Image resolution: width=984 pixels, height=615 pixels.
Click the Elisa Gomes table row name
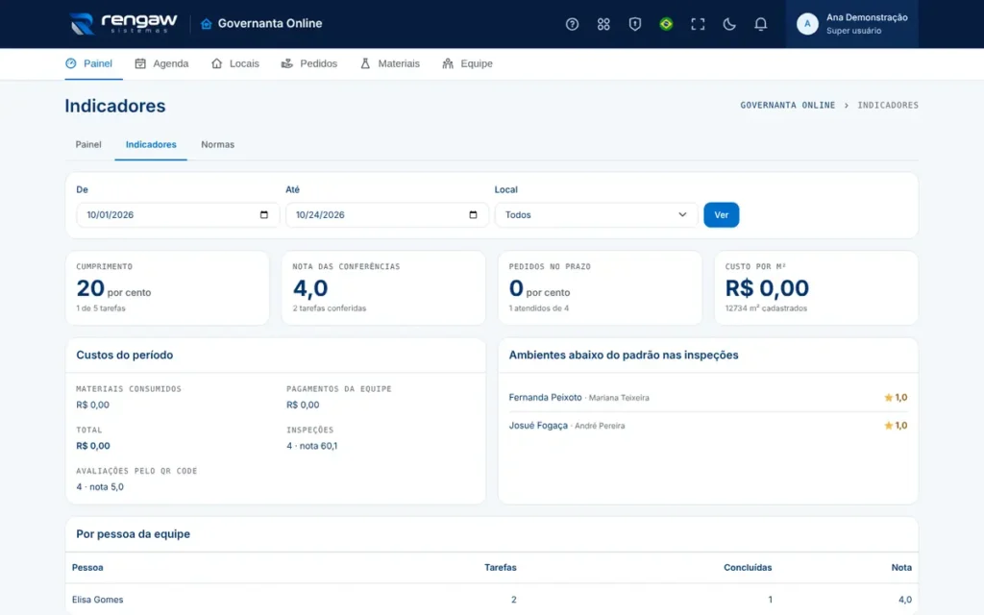[x=97, y=600]
